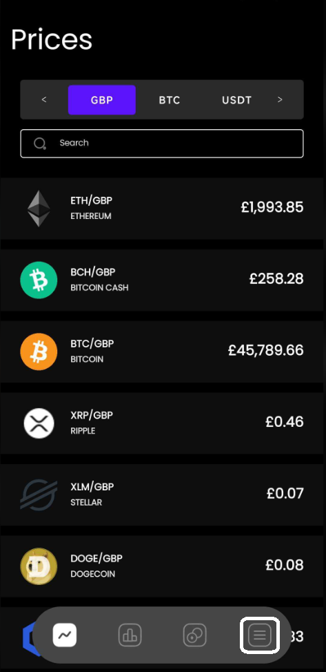
Task: Open the DOGE/GBP price row
Action: coord(162,566)
